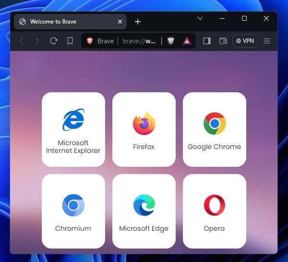Reload the current page
Image resolution: width=288 pixels, height=262 pixels.
click(x=54, y=41)
